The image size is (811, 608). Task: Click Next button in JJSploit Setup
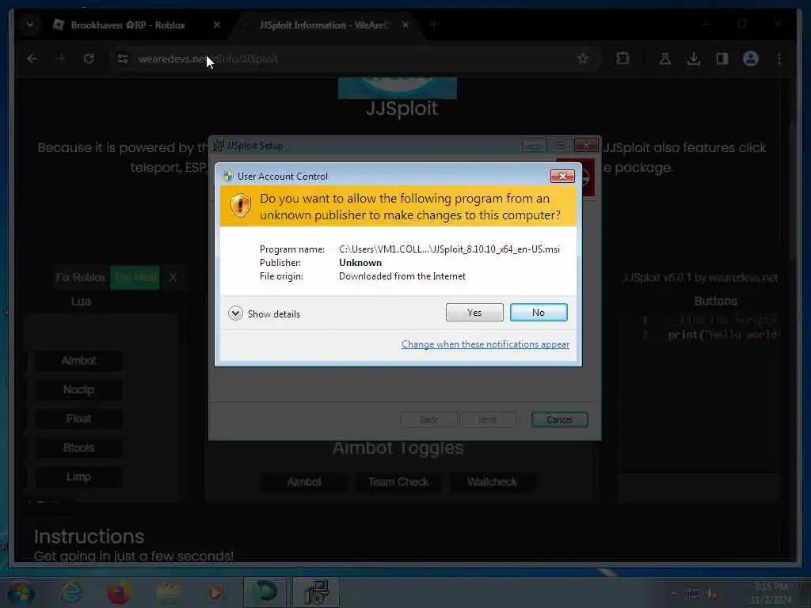coord(487,420)
